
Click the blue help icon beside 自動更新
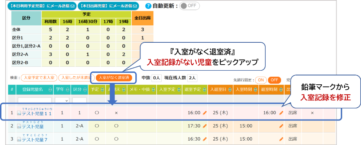coord(148,6)
